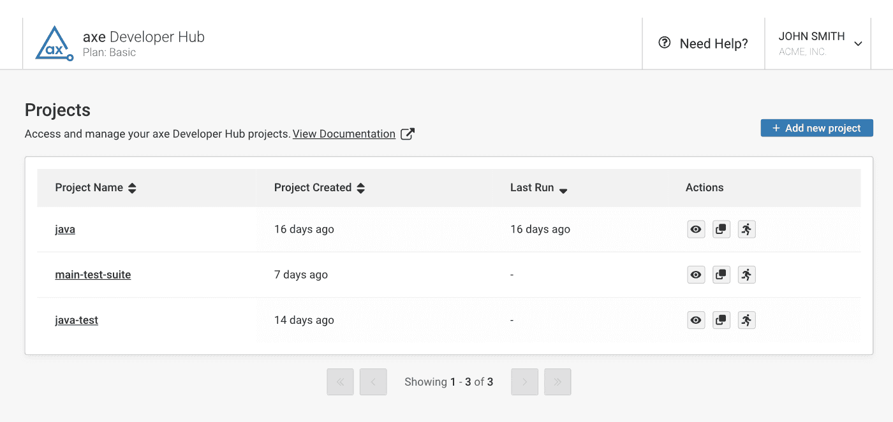
Task: Sort table by Project Name
Action: click(132, 188)
